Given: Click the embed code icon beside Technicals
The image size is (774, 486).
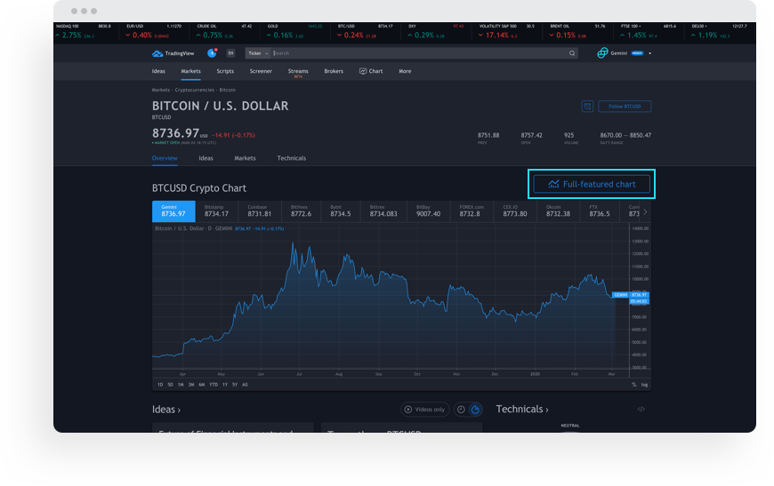Looking at the screenshot, I should coord(641,409).
